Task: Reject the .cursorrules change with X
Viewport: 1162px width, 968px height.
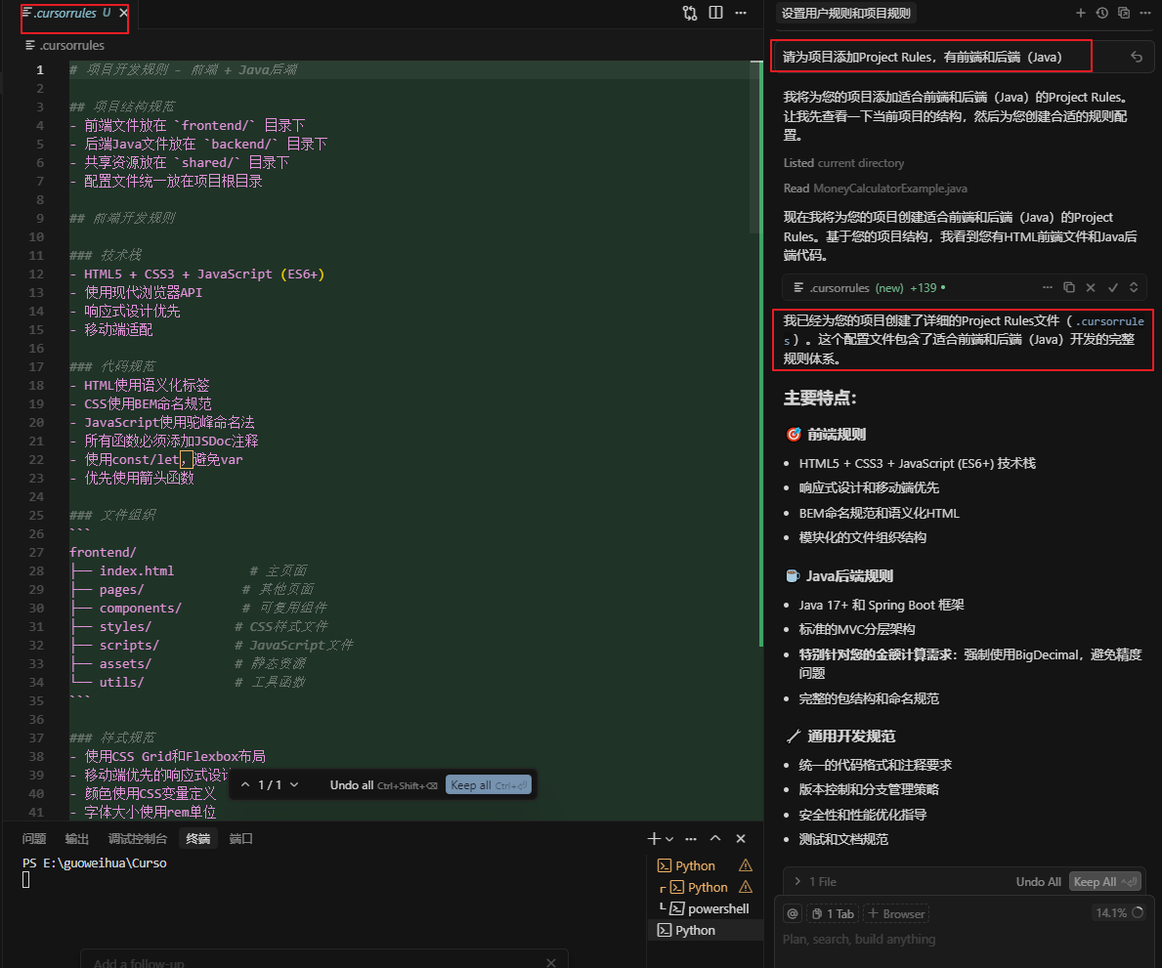Action: (1090, 287)
